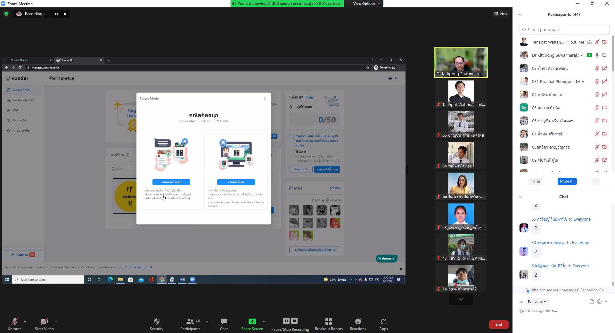Toggle the Participants panel button
This screenshot has width=615, height=333.
pos(190,324)
